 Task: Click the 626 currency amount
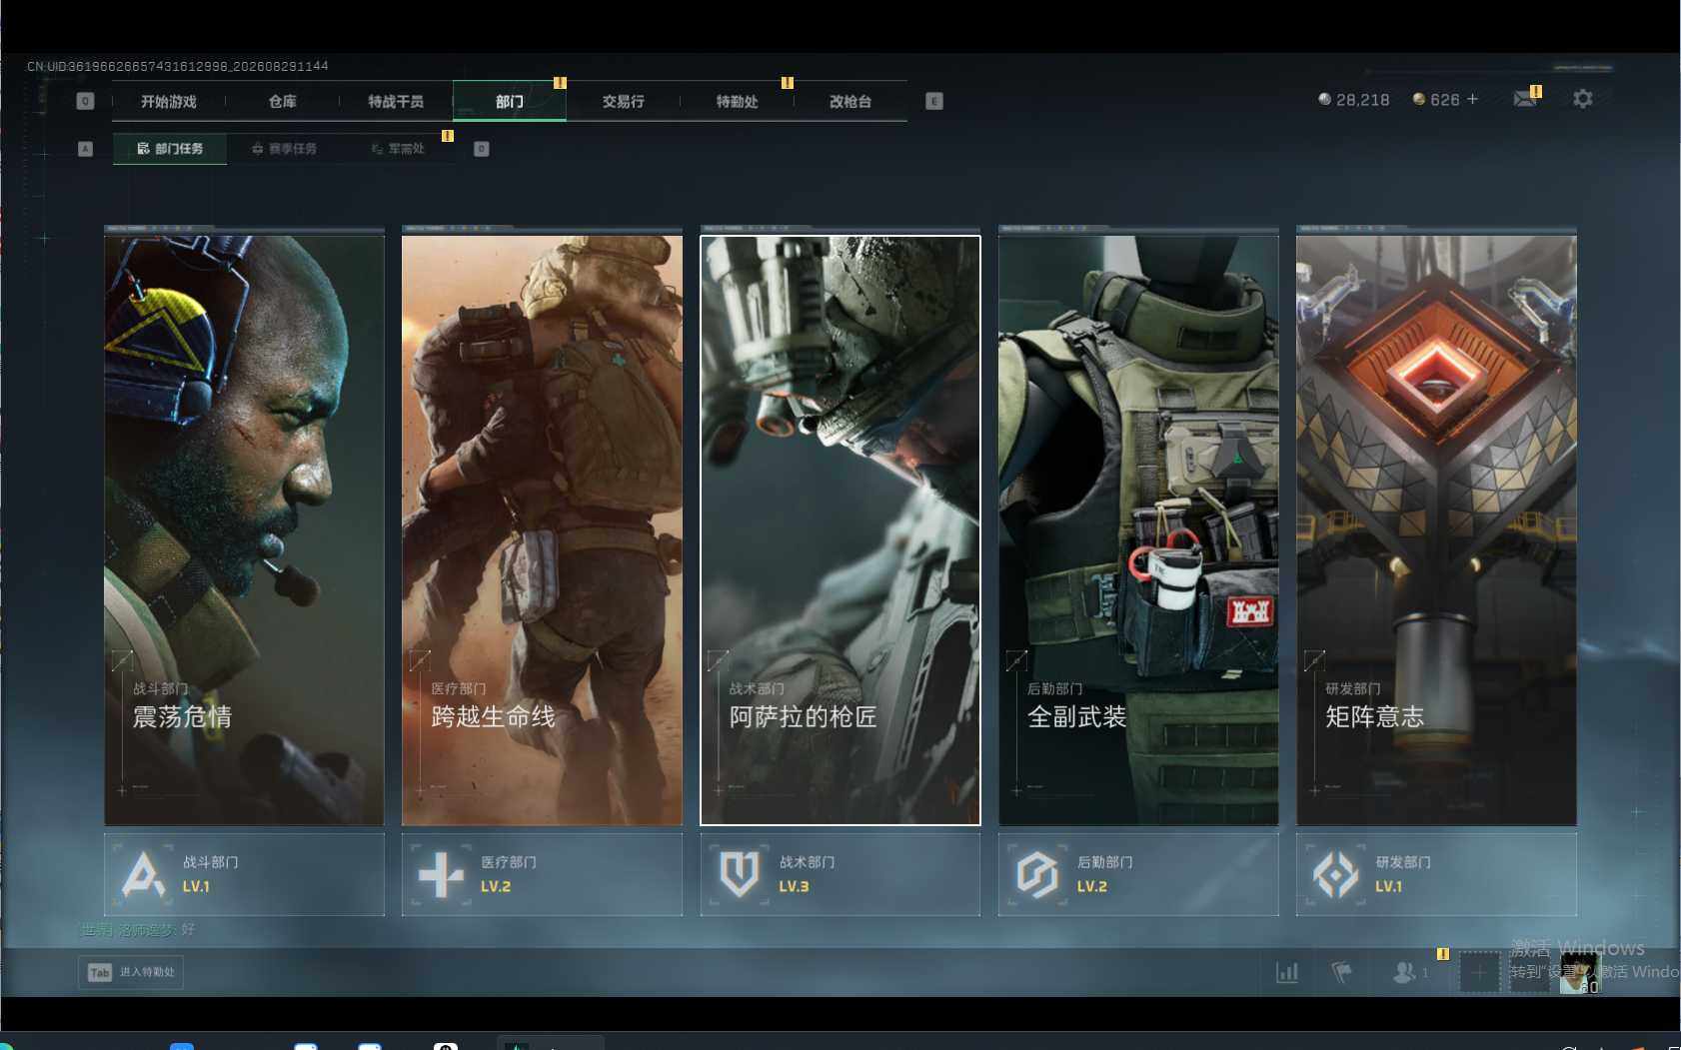pyautogui.click(x=1445, y=100)
